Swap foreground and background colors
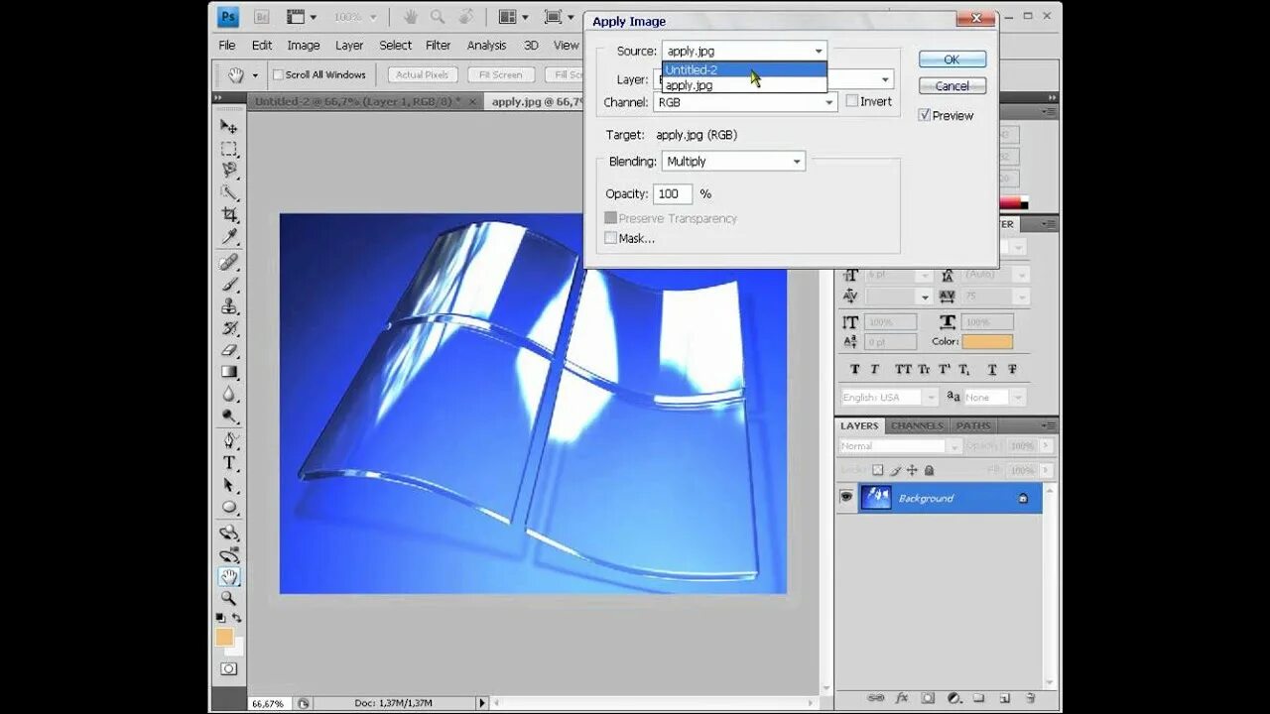1270x714 pixels. tap(237, 618)
